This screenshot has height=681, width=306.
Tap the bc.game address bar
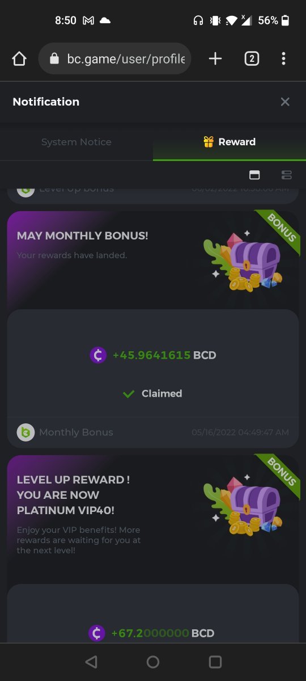[114, 58]
